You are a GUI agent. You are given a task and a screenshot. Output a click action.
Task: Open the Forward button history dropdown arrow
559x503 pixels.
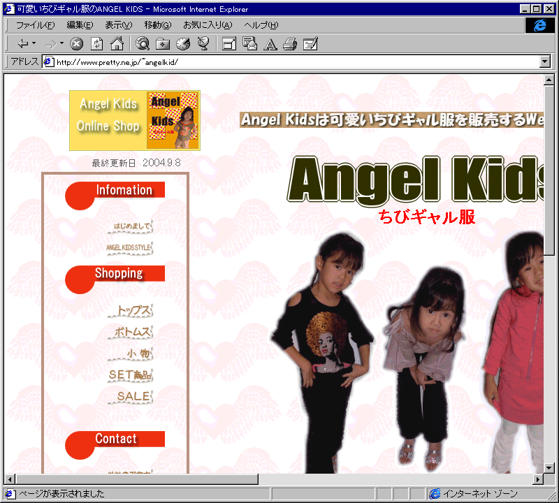tap(62, 43)
